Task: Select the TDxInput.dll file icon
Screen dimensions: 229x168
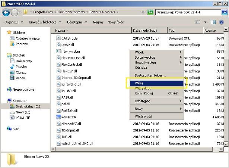Action: [58, 130]
